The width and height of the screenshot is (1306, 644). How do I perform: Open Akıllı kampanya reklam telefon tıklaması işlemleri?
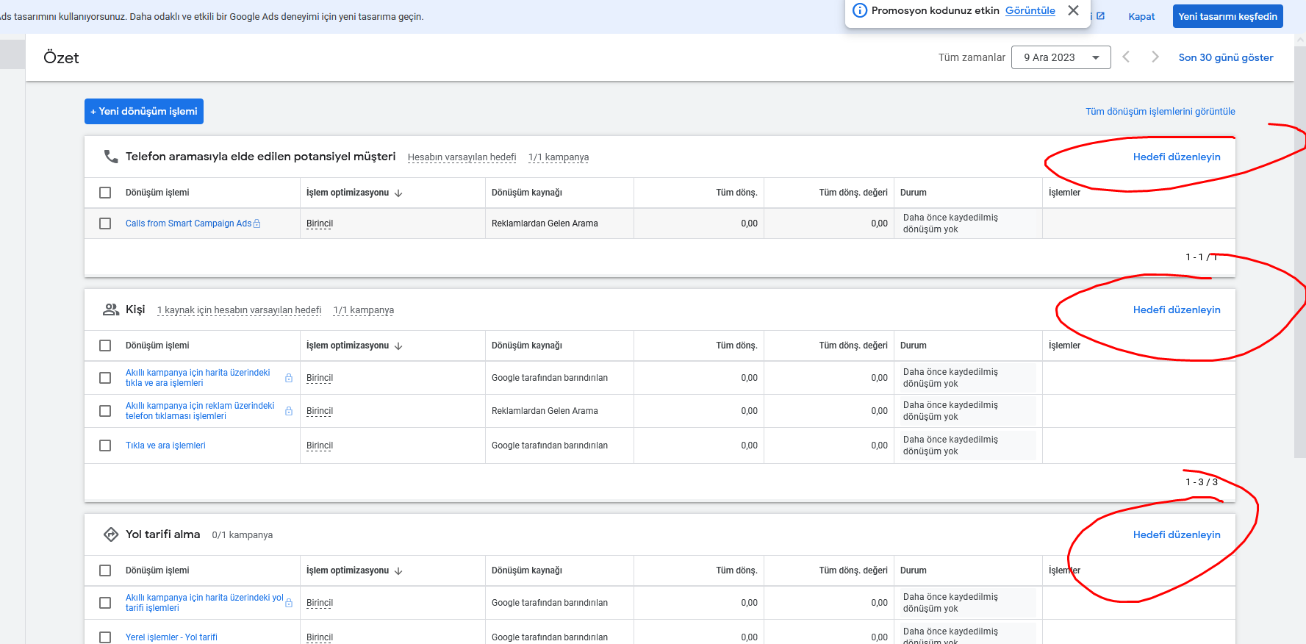coord(200,411)
